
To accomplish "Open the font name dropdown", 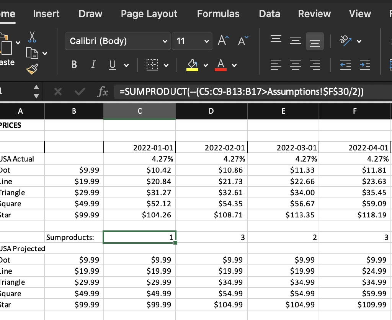I will (164, 41).
